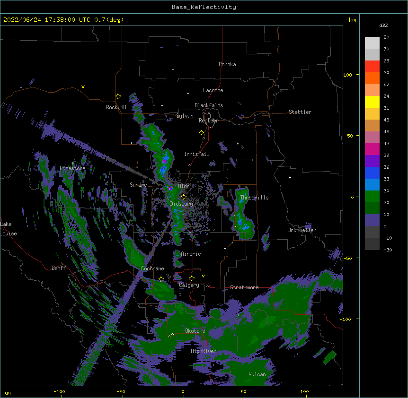Click the Calgary city label
The width and height of the screenshot is (408, 398).
click(189, 285)
